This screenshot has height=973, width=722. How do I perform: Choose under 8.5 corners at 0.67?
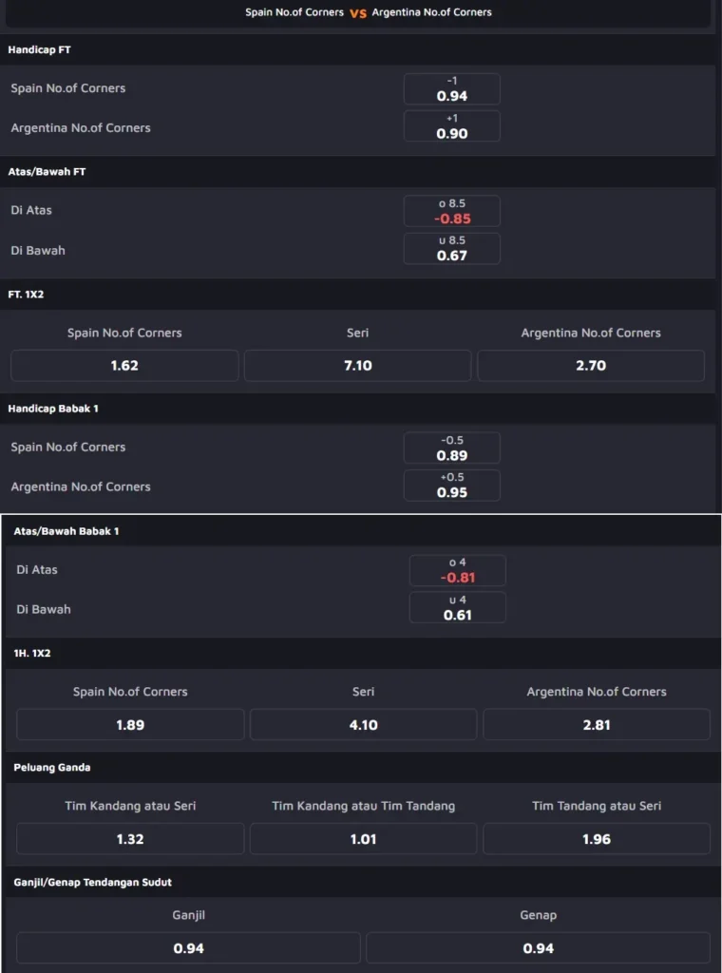451,248
